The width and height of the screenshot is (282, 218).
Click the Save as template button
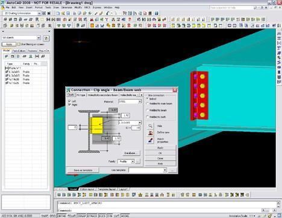[83, 170]
